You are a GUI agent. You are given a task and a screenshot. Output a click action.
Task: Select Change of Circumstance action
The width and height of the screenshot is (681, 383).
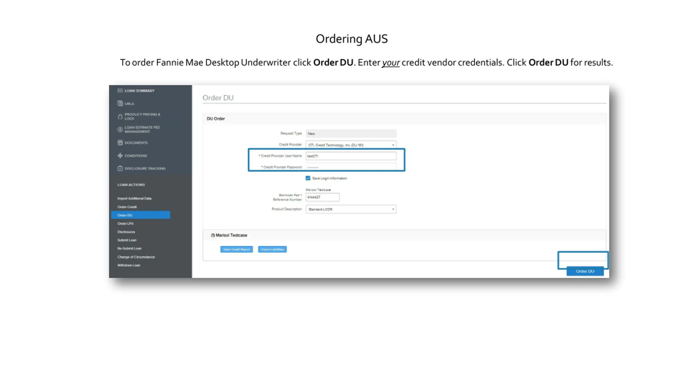pyautogui.click(x=136, y=257)
